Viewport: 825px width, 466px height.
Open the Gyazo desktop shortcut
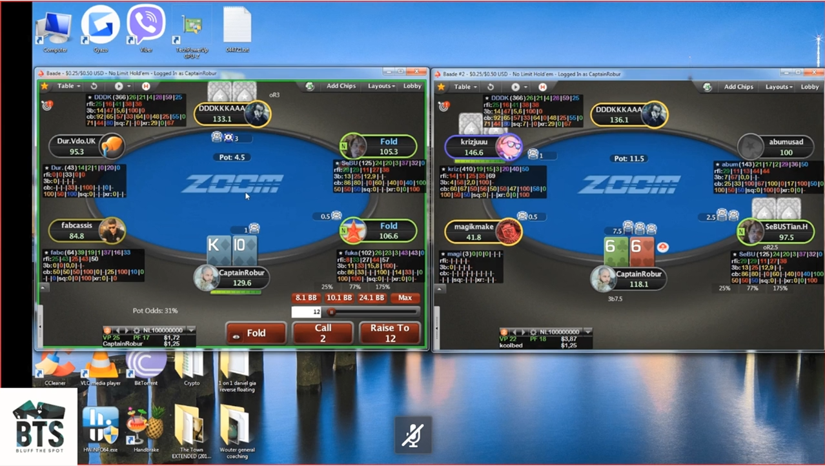100,25
